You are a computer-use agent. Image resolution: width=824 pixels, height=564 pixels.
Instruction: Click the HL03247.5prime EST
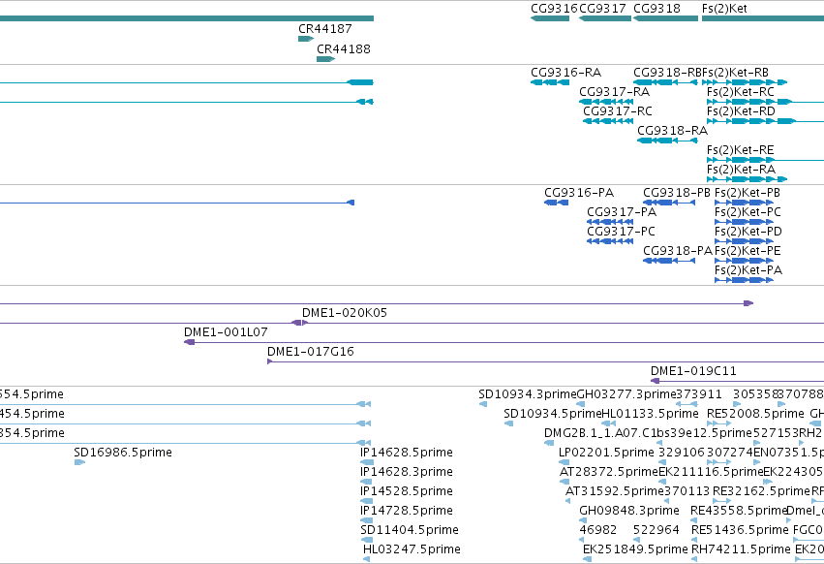tap(366, 559)
